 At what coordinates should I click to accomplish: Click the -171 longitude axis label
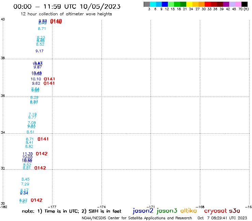point(151,207)
